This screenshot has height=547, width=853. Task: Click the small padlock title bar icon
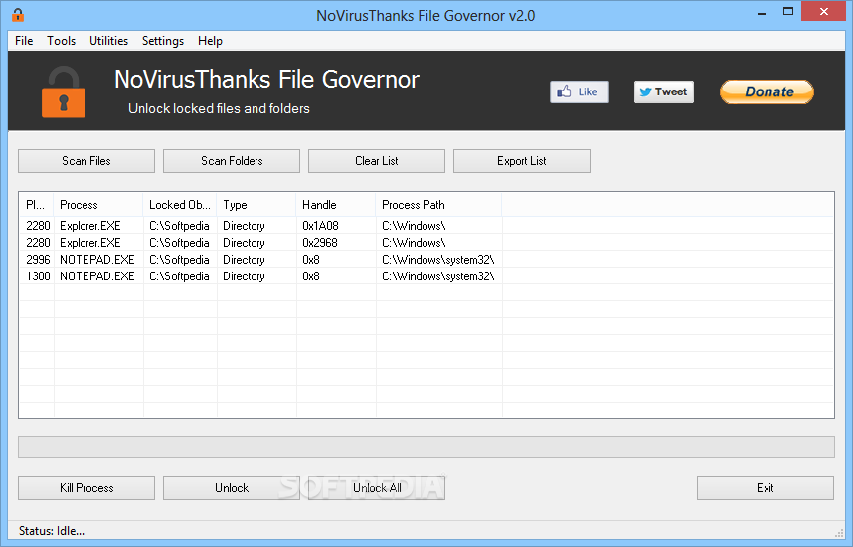18,15
